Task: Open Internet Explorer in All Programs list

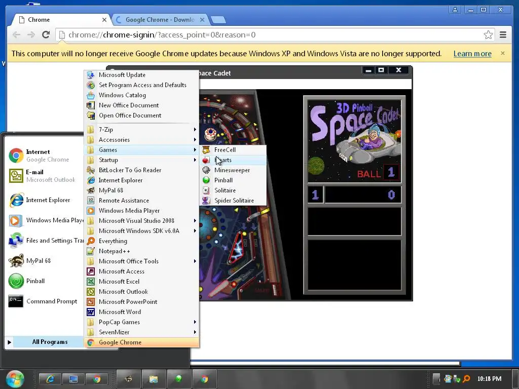Action: tap(142, 180)
